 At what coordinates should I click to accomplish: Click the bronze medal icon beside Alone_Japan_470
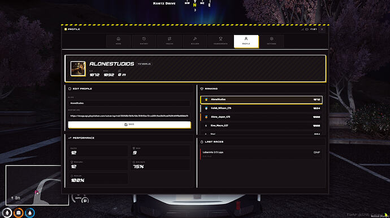coord(206,117)
